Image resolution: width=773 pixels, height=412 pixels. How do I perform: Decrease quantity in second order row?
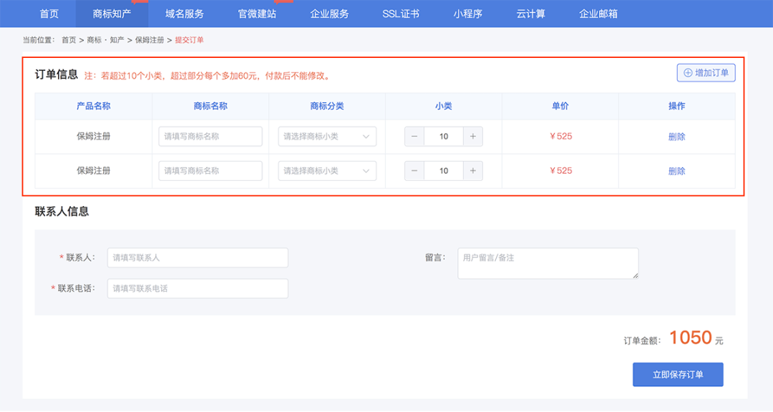414,171
